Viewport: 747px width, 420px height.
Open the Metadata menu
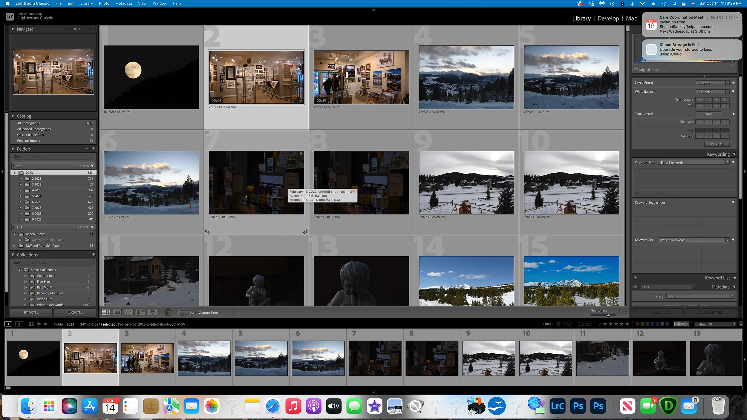coord(123,3)
